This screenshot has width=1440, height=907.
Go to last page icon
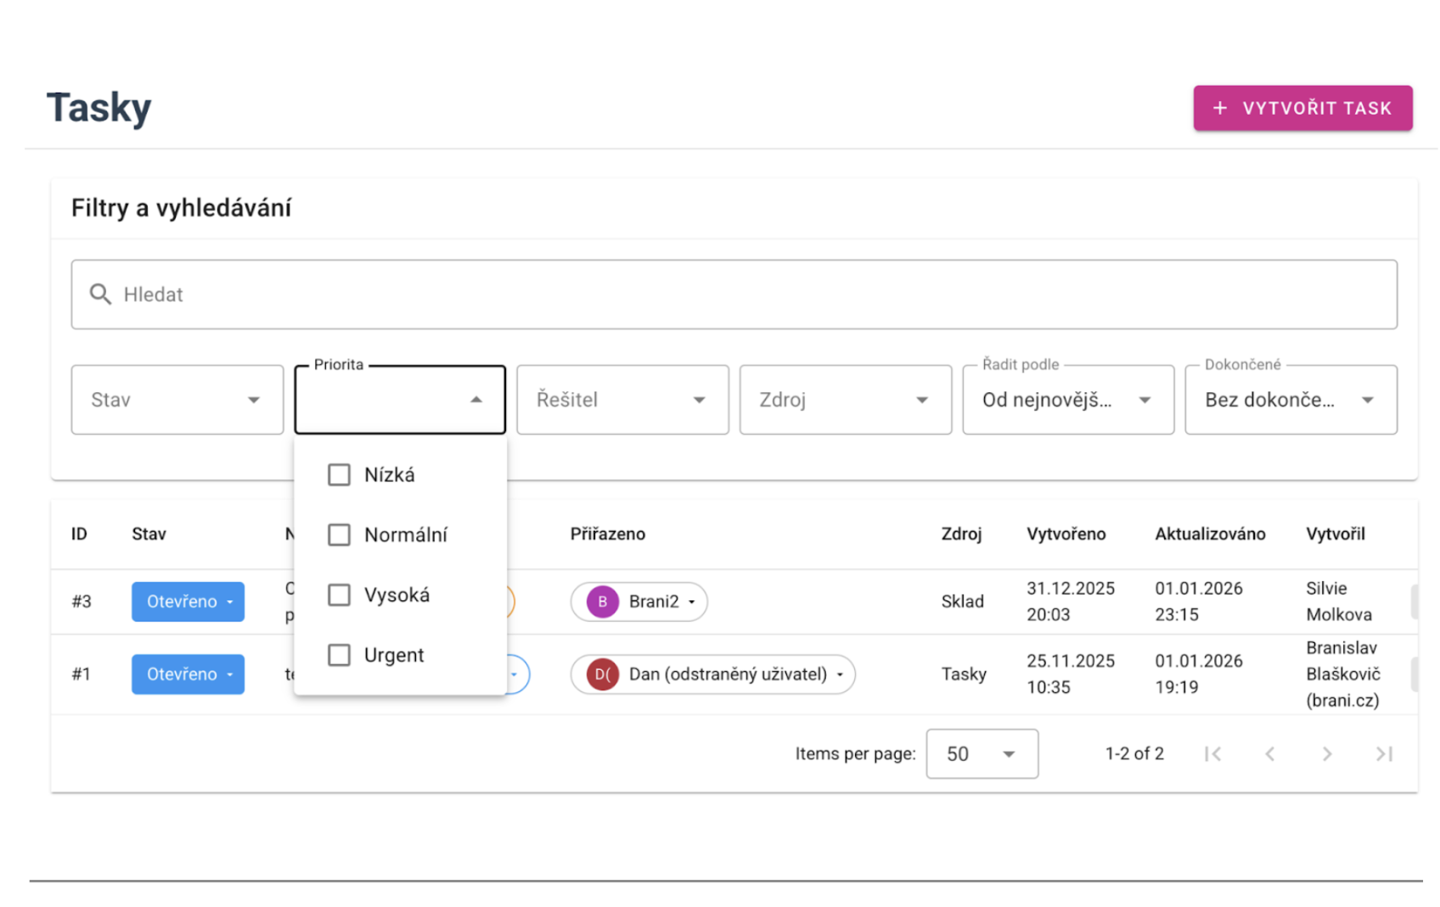1384,753
